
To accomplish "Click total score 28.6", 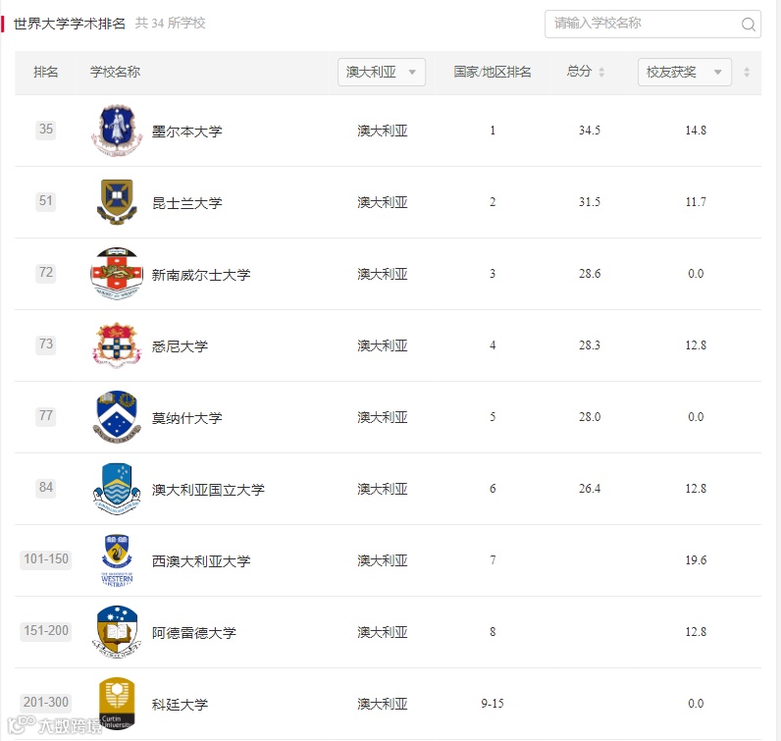I will pos(590,274).
